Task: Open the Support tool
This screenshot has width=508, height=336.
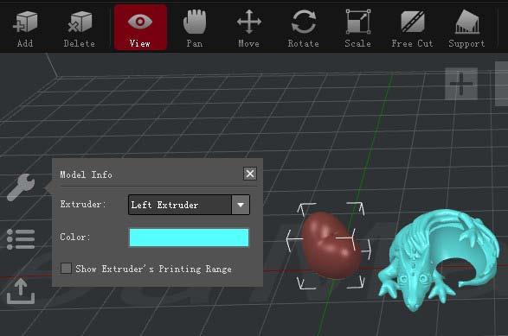Action: point(466,29)
